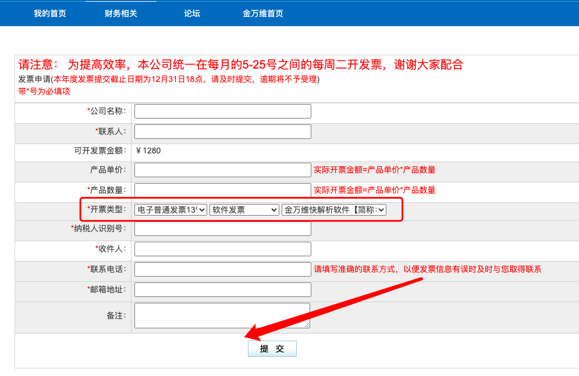This screenshot has height=376, width=579.
Task: Click the 联系电话 input box
Action: click(x=222, y=269)
